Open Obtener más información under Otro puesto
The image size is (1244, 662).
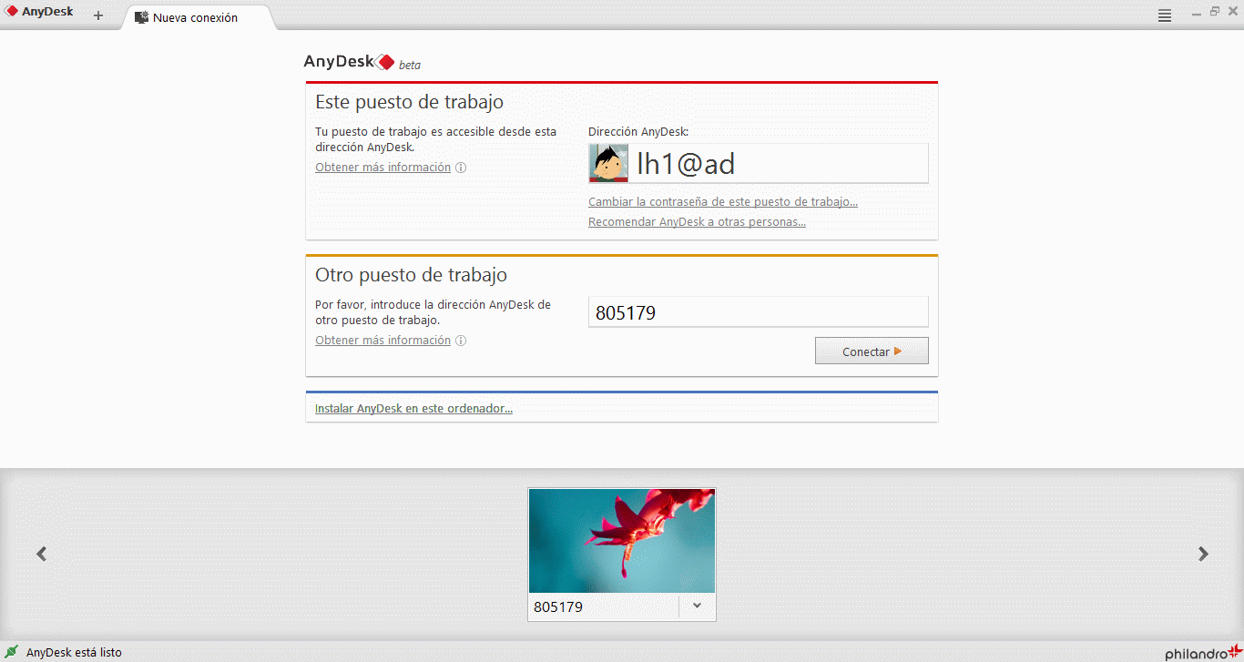pos(382,340)
